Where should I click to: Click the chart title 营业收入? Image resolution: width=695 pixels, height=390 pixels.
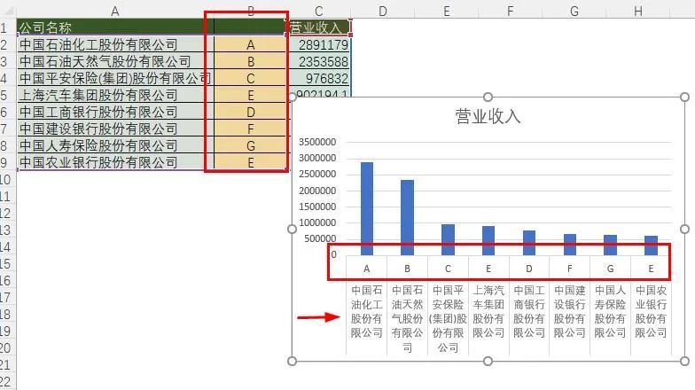coord(488,116)
